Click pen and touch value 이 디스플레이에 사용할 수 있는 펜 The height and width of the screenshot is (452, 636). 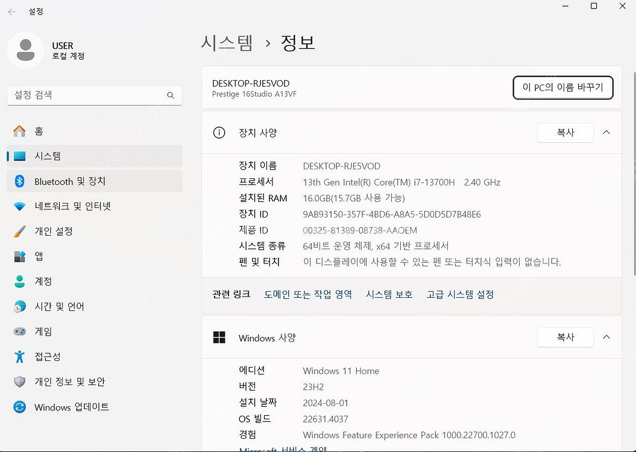(432, 262)
